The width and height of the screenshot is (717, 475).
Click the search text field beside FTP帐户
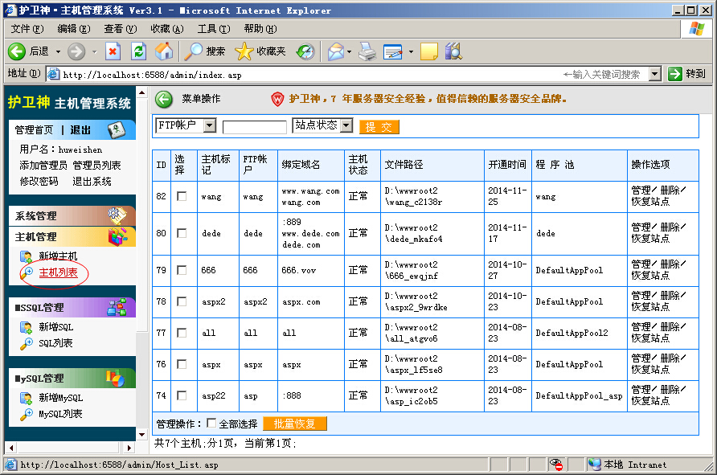tap(254, 127)
